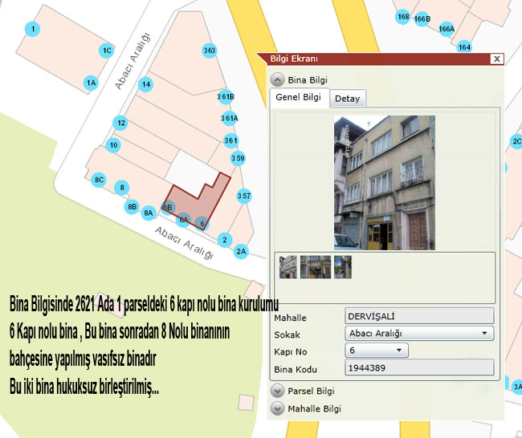
Task: Open the Kapı No dropdown
Action: (376, 351)
